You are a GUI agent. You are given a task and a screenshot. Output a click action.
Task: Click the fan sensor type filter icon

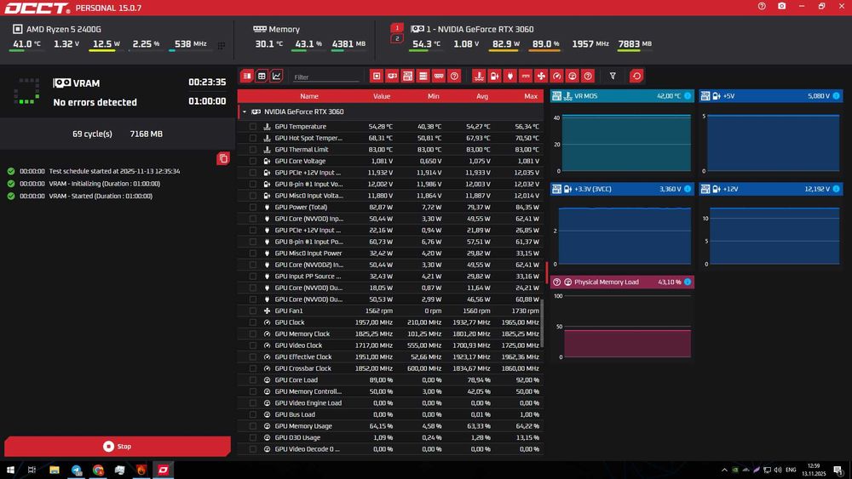541,76
